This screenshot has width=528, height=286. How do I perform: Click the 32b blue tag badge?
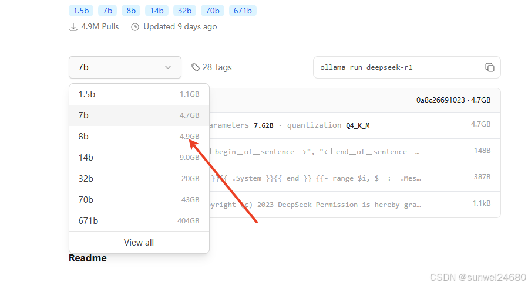(184, 11)
